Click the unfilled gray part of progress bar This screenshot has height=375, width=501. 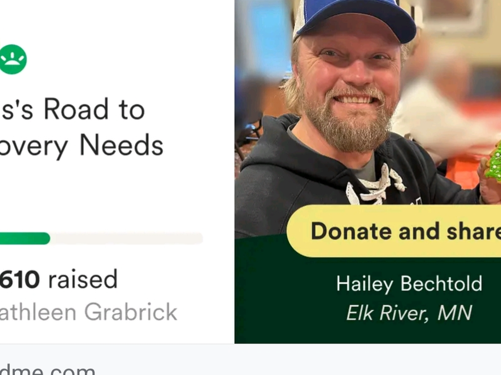click(x=127, y=238)
